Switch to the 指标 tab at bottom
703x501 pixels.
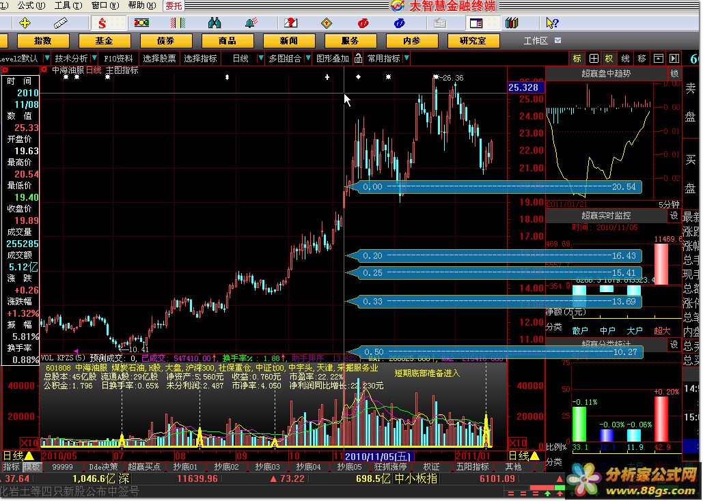[11, 467]
